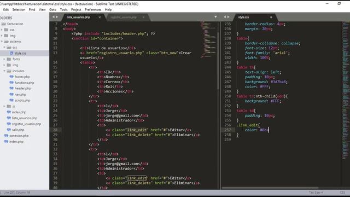The height and width of the screenshot is (197, 350).
Task: Close the registro_usuario.php tab
Action: click(143, 17)
